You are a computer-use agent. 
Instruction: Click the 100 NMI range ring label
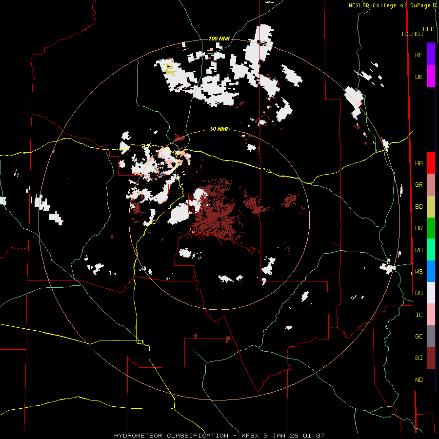coord(219,39)
